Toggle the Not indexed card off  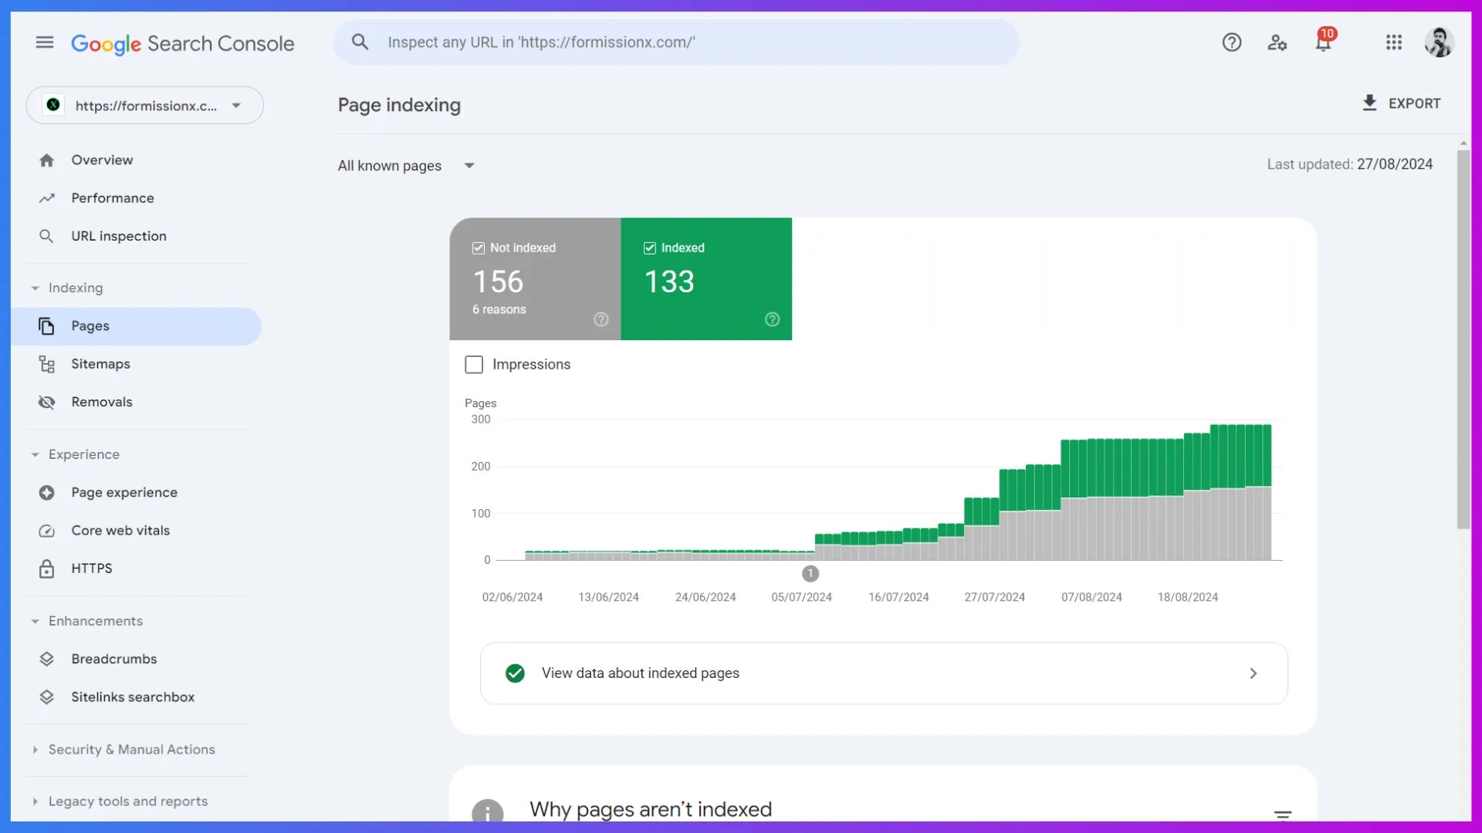[x=478, y=248]
